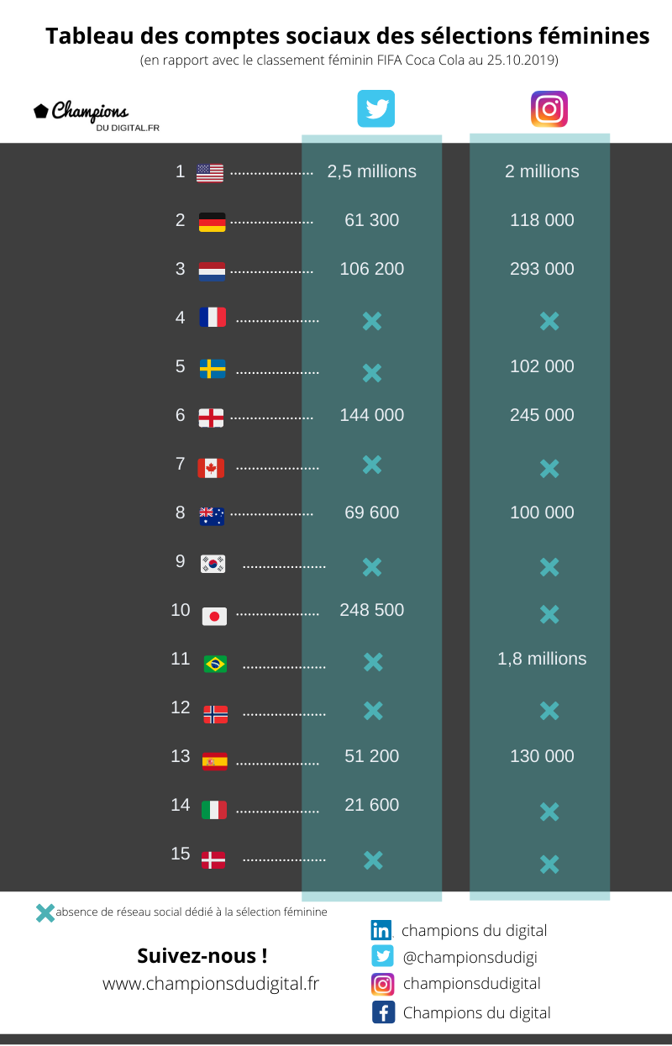Select the Japan flag at rank 10
This screenshot has height=1046, width=672.
[x=215, y=617]
